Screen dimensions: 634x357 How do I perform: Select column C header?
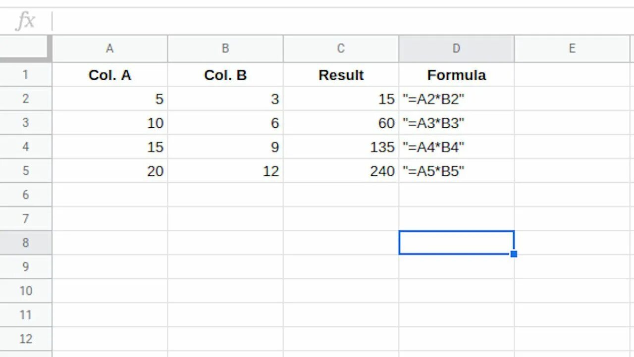point(341,49)
